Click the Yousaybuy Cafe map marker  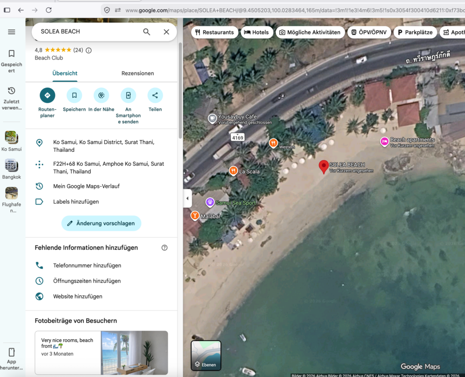coord(213,119)
